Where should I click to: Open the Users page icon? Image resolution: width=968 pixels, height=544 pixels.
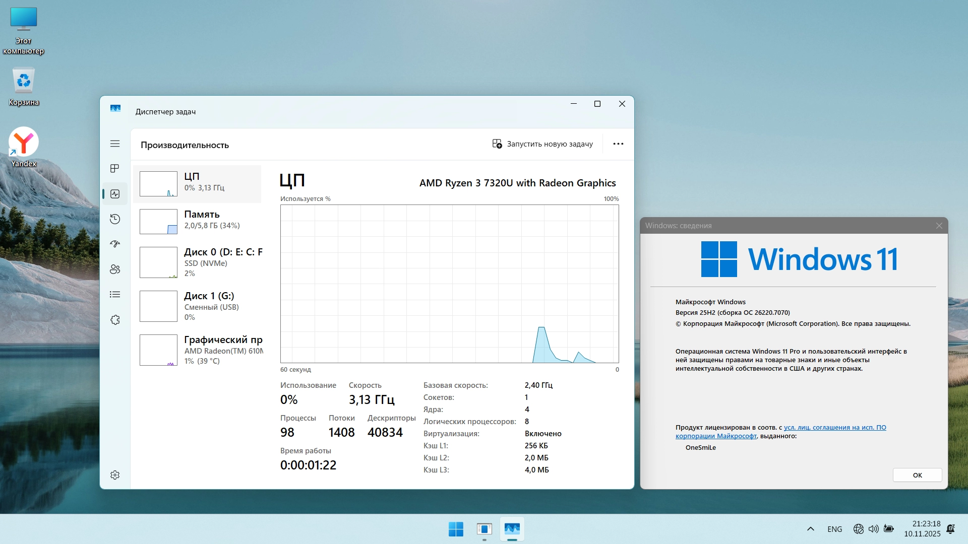point(115,269)
